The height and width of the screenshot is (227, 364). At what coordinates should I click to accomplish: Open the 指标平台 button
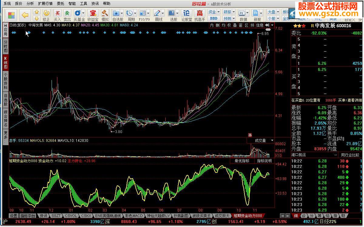[x=28, y=216]
